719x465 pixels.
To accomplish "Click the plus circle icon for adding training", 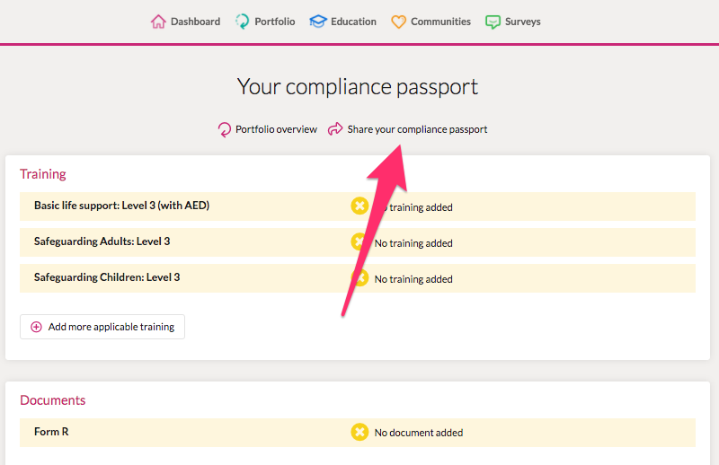I will click(x=36, y=327).
